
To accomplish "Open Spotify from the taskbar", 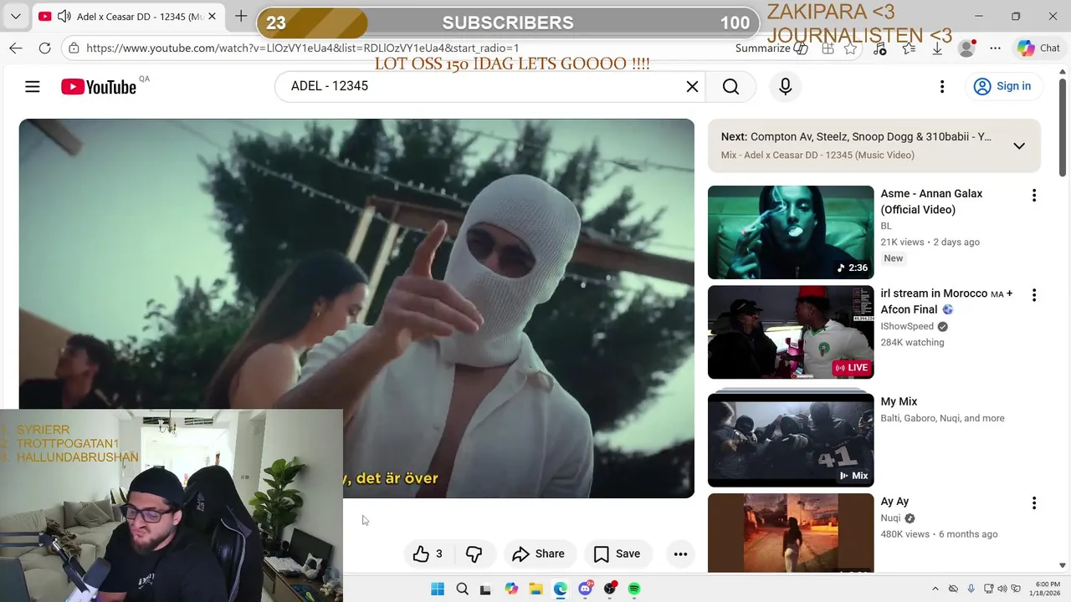I will pyautogui.click(x=634, y=589).
